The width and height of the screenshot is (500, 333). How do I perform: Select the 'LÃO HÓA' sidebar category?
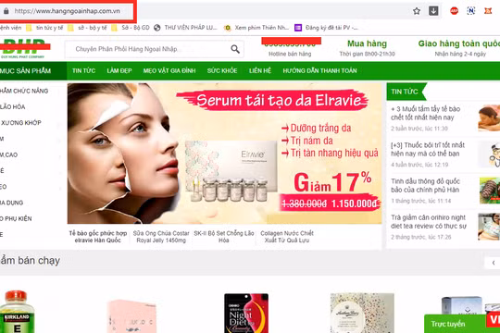(x=12, y=106)
